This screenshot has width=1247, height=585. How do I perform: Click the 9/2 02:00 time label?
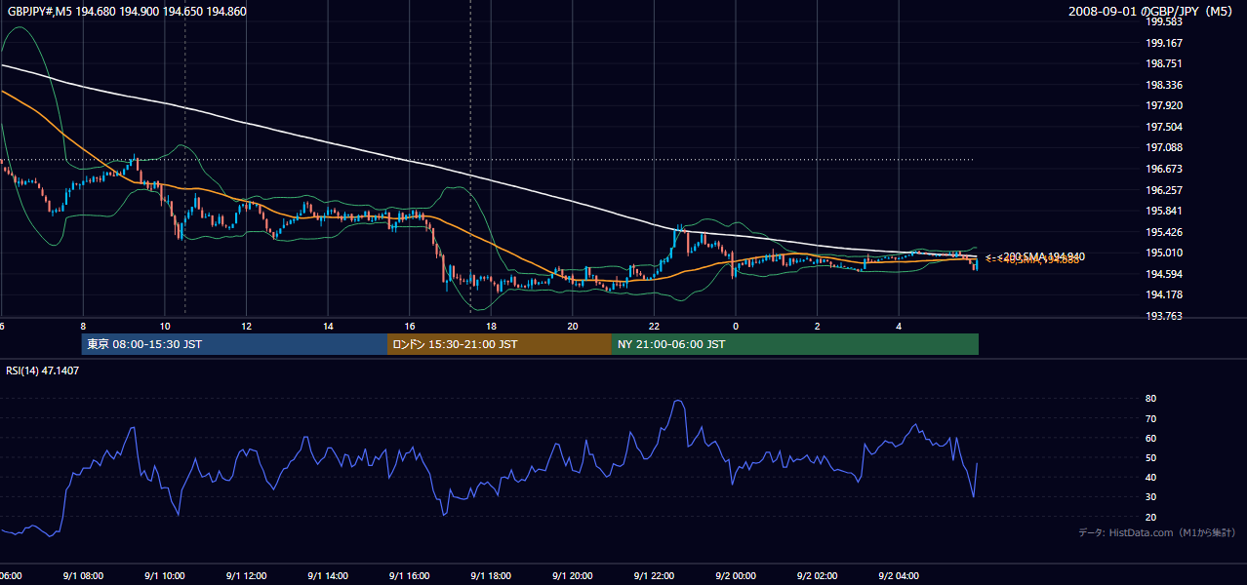pyautogui.click(x=818, y=576)
